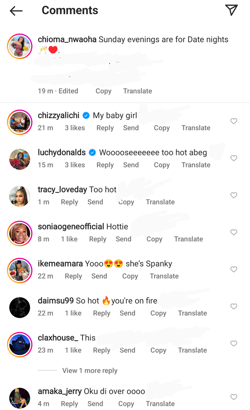Tap the claxhouse_ avatar
Image resolution: width=250 pixels, height=410 pixels.
point(19,344)
